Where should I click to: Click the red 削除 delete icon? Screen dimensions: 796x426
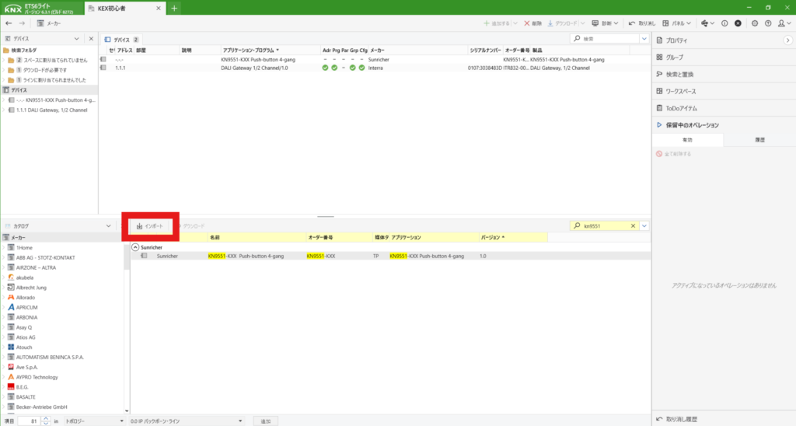pos(526,23)
